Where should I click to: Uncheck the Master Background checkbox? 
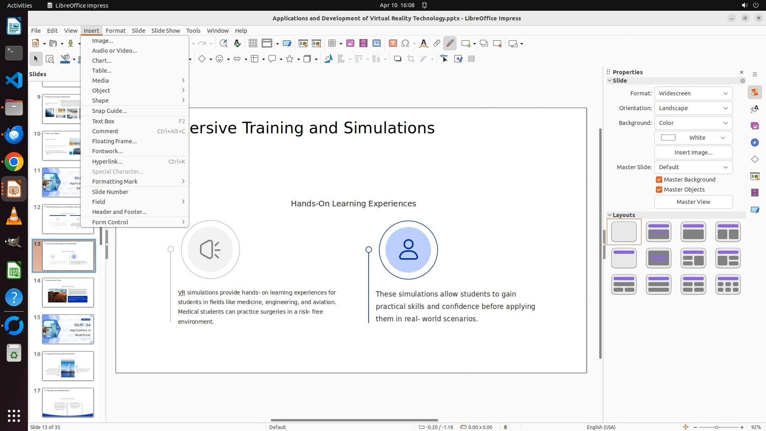(x=659, y=180)
